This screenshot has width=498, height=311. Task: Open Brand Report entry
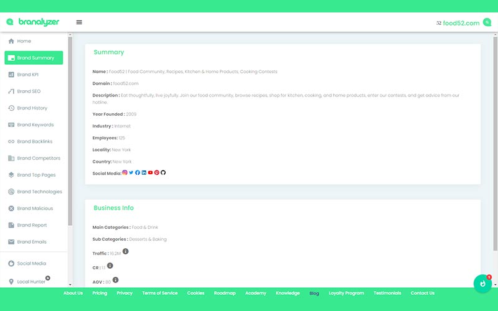click(x=34, y=225)
